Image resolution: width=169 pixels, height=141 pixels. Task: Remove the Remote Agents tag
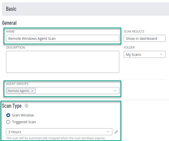pos(32,91)
